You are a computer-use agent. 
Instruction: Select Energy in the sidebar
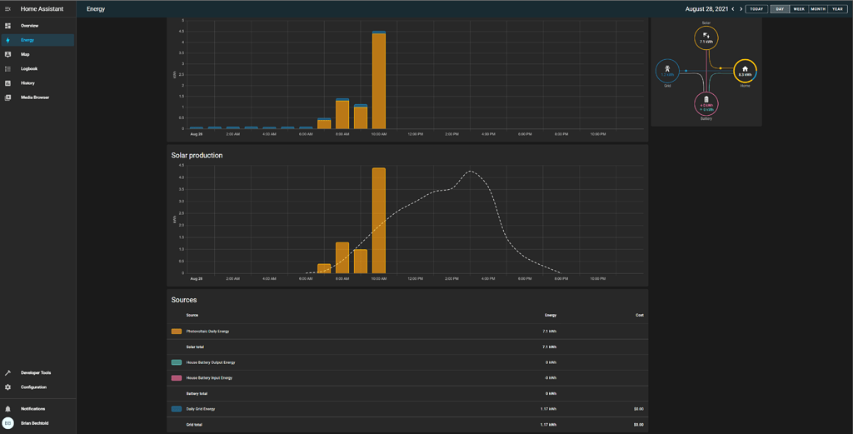click(27, 40)
